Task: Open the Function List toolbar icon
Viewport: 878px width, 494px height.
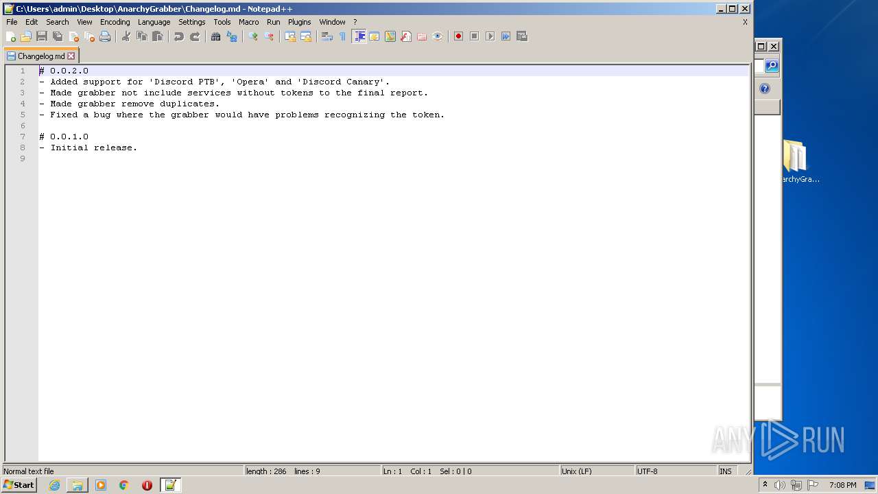Action: (x=406, y=36)
